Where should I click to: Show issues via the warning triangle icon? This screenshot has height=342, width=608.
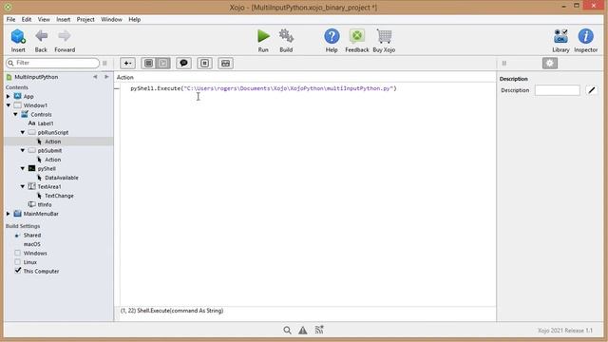pyautogui.click(x=303, y=330)
